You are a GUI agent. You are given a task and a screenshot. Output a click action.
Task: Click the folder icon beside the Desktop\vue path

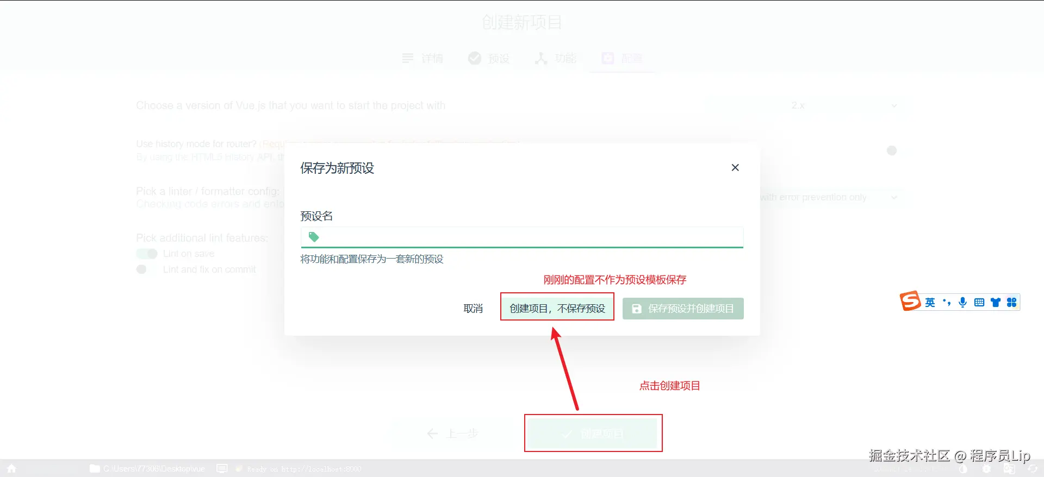[95, 468]
